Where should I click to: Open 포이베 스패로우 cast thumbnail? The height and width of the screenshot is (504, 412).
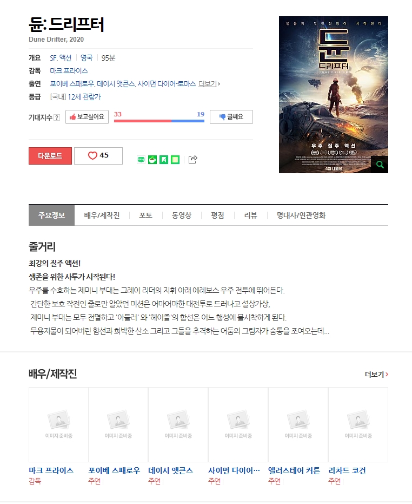coord(118,424)
